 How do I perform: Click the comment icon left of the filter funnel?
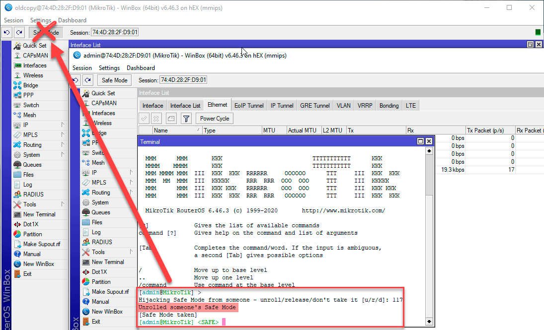point(171,119)
